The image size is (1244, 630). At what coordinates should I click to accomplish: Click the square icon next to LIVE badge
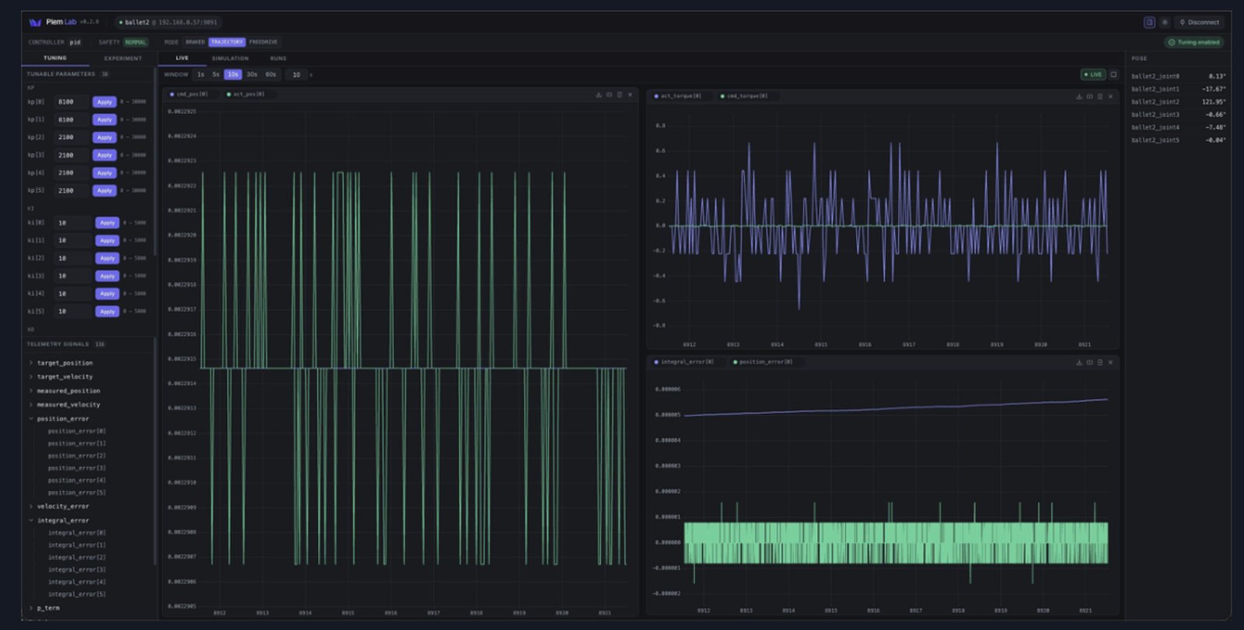1113,75
